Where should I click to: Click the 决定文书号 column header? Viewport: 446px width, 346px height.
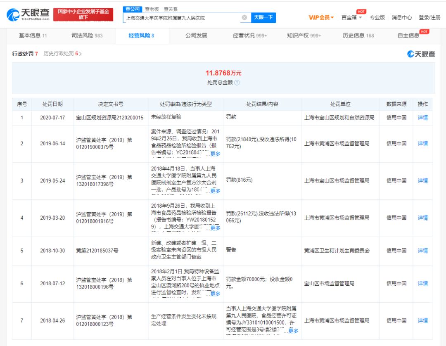[111, 104]
